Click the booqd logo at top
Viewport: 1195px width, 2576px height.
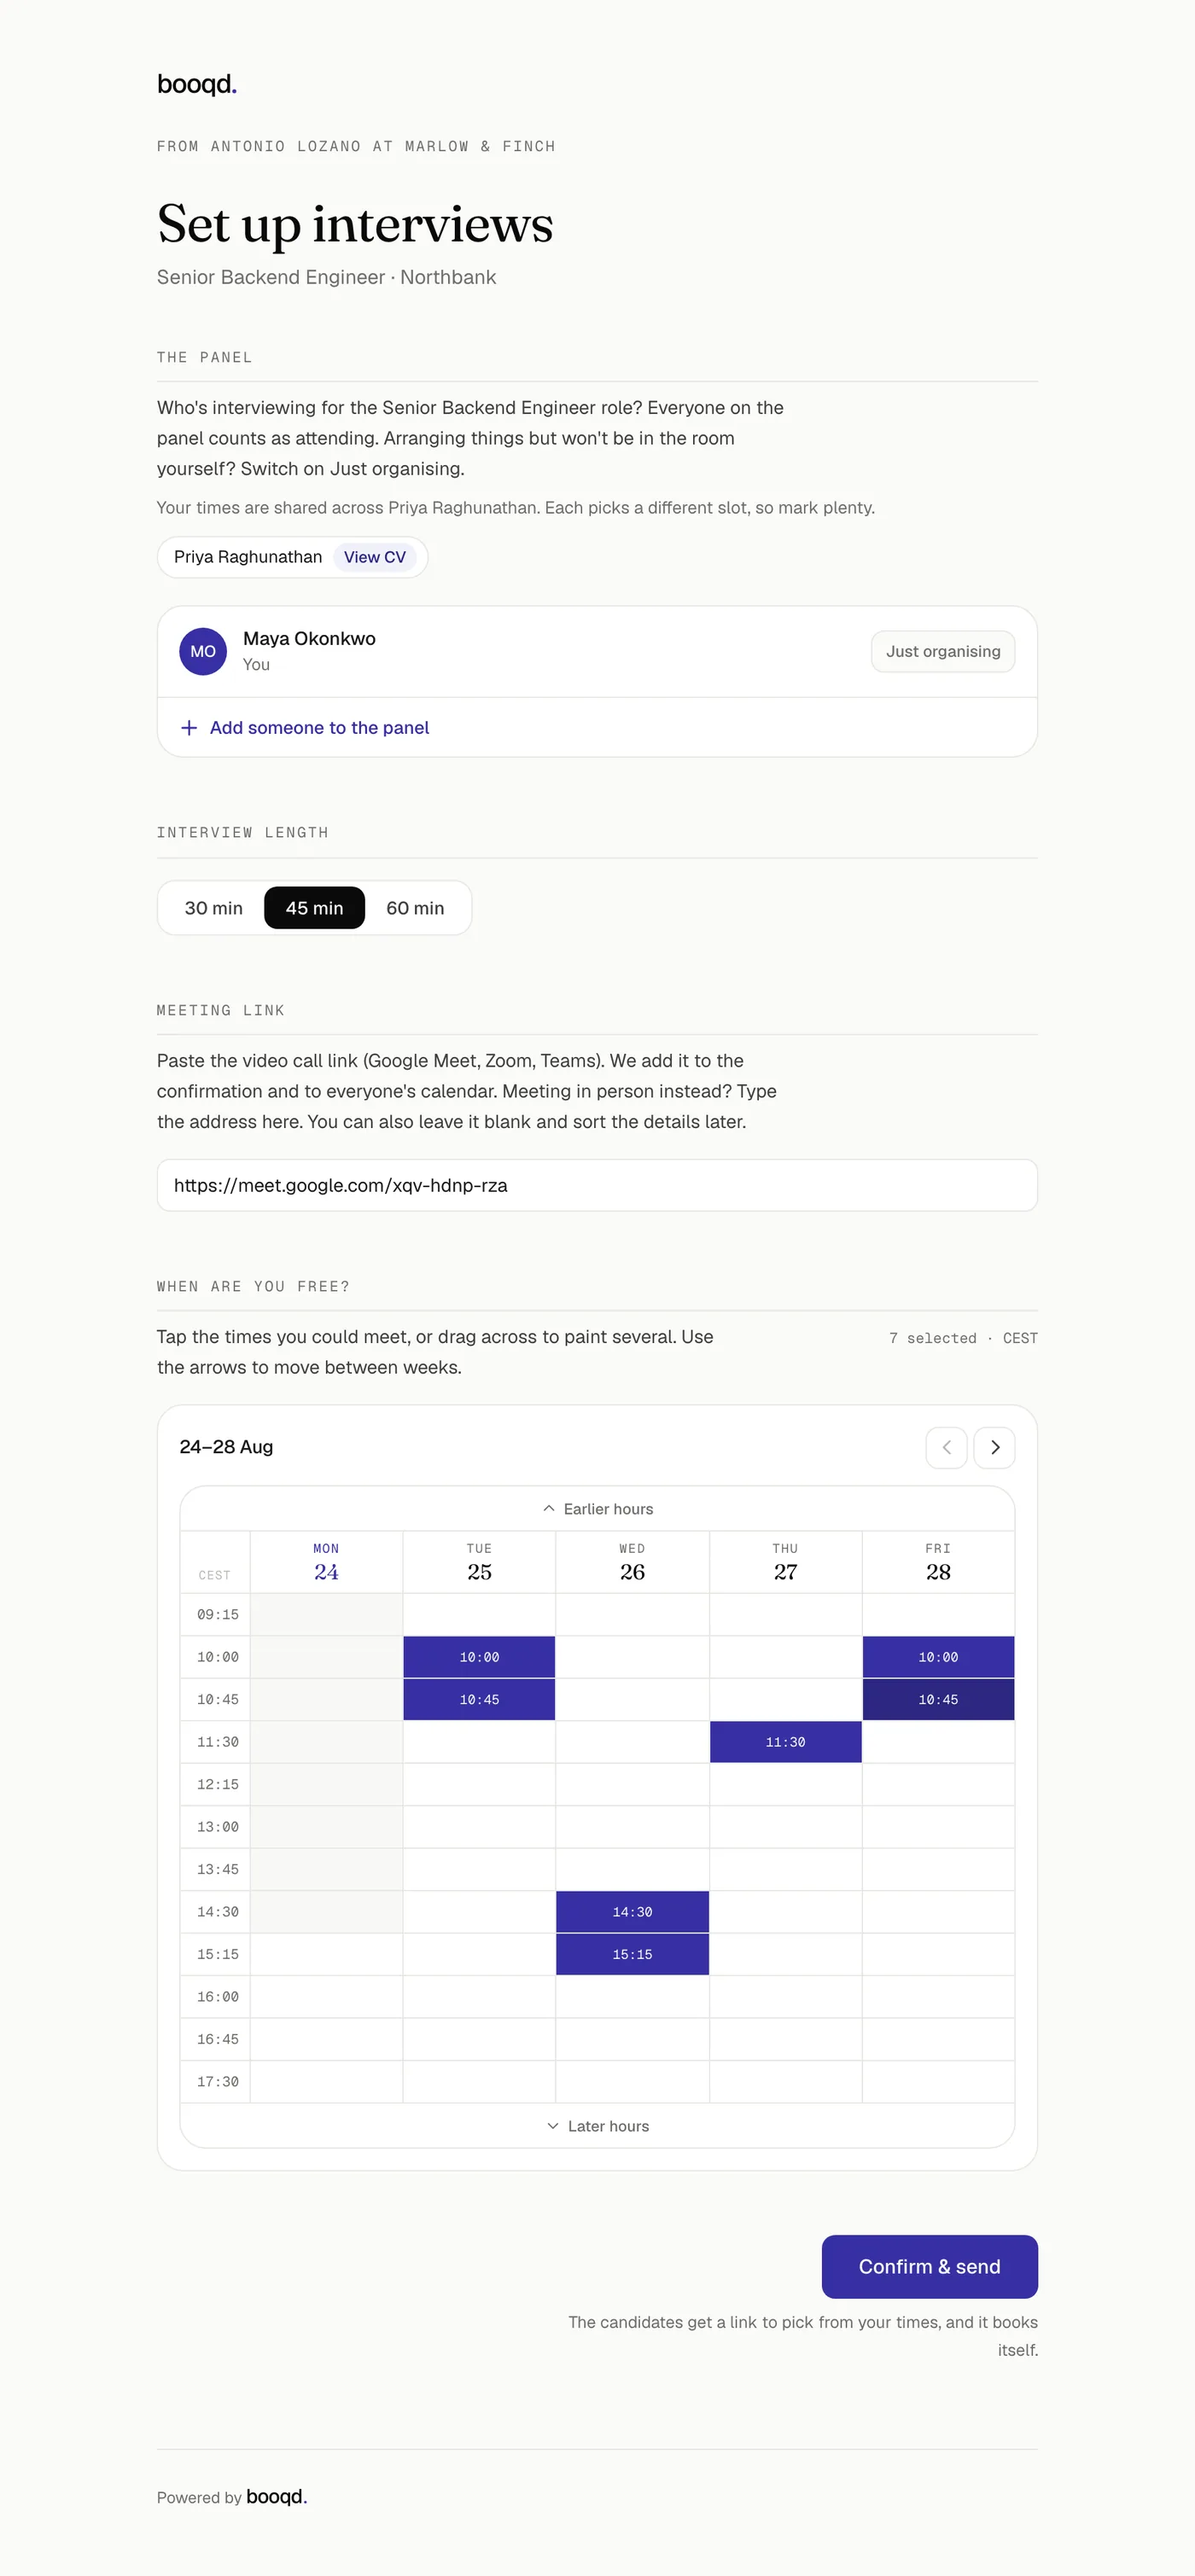pyautogui.click(x=197, y=85)
